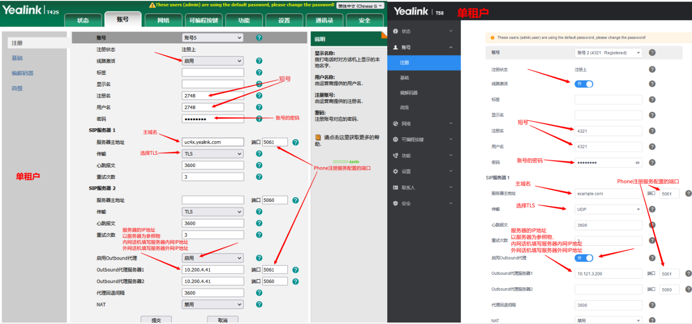Click the 设置 gear icon in T58 sidebar
Screen dimensions: 692x324
click(x=395, y=171)
